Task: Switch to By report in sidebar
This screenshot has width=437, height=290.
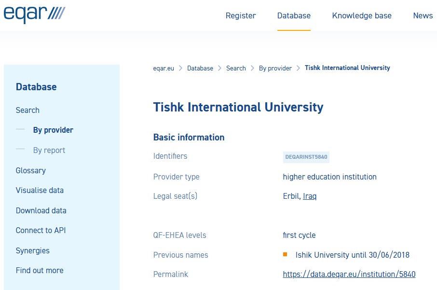Action: (49, 151)
